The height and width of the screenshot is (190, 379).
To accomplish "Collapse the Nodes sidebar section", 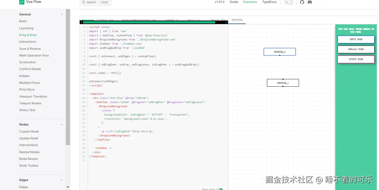I will point(62,125).
